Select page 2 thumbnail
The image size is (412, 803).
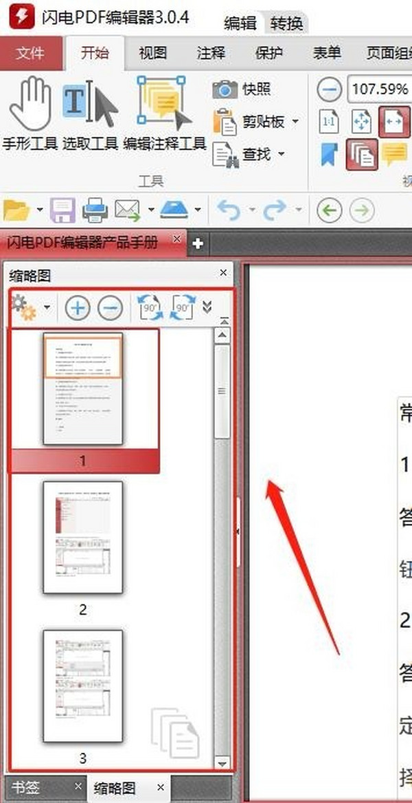(83, 537)
